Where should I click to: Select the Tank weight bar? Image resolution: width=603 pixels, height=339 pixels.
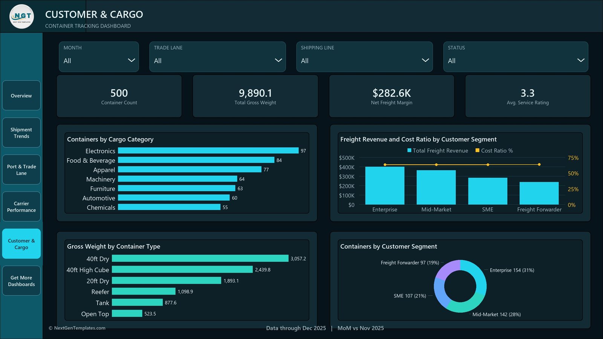(137, 302)
